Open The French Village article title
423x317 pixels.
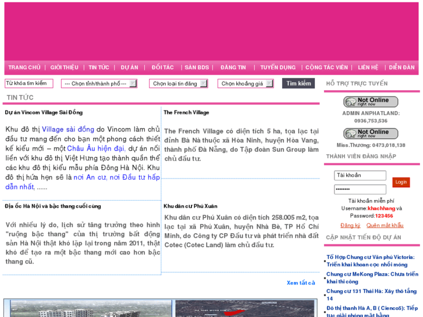[186, 112]
